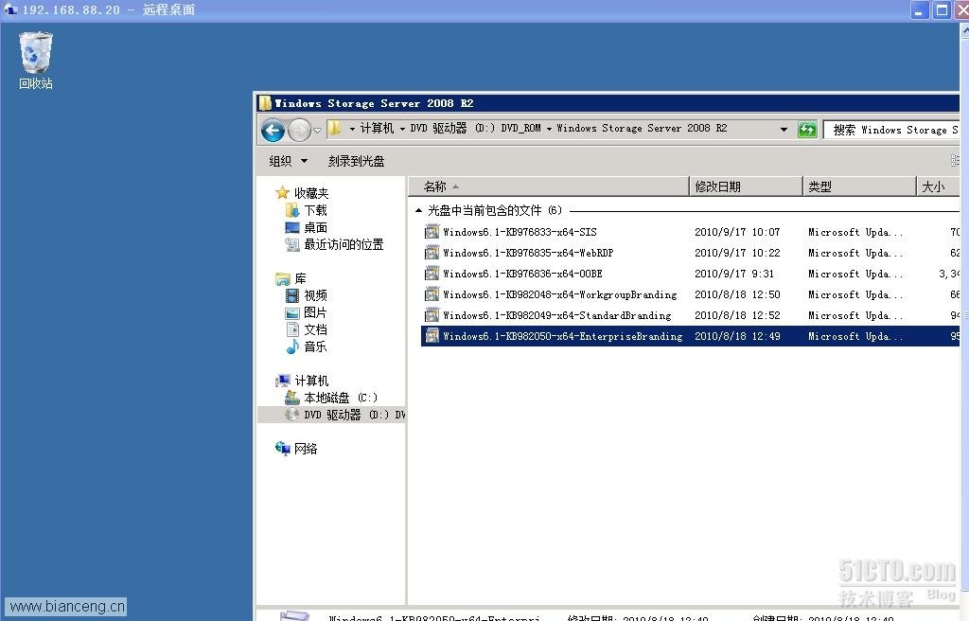Click the 库 libraries icon
Viewport: 969px width, 621px height.
(282, 279)
